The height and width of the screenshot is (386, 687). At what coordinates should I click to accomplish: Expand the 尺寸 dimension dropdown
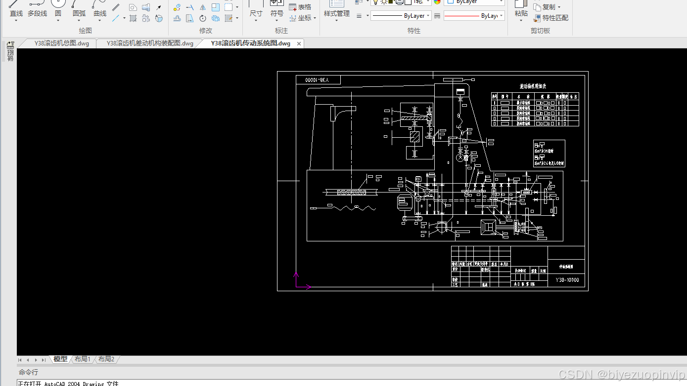[x=256, y=20]
